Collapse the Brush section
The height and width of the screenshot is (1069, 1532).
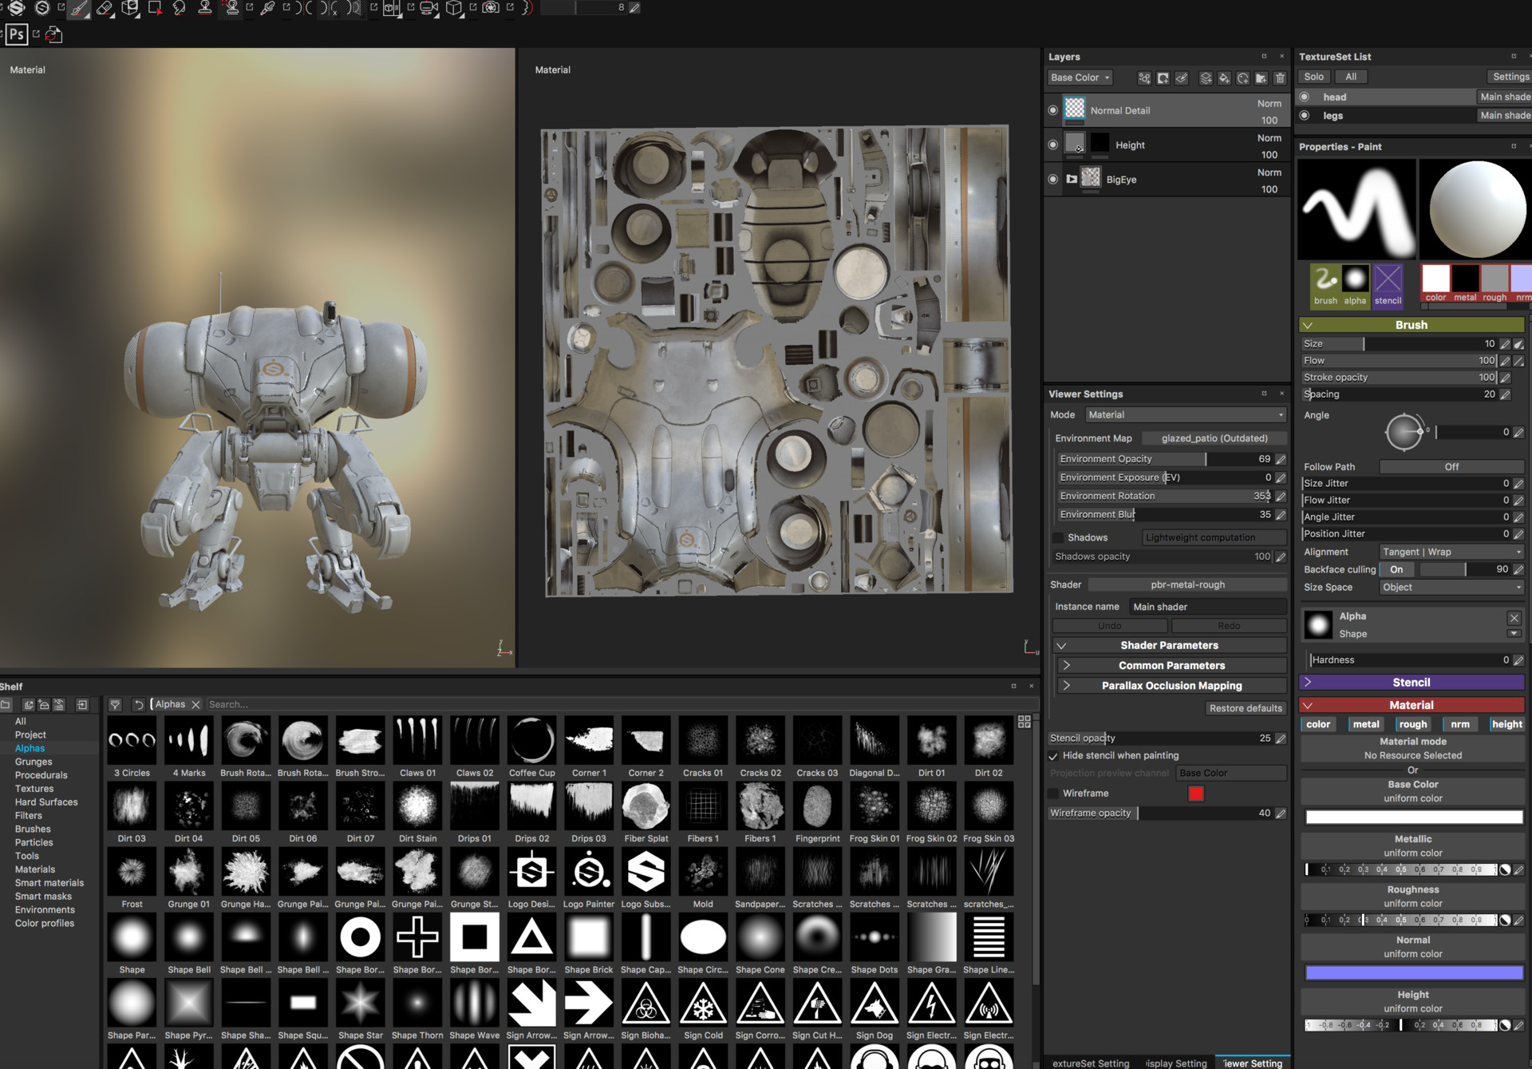1309,325
